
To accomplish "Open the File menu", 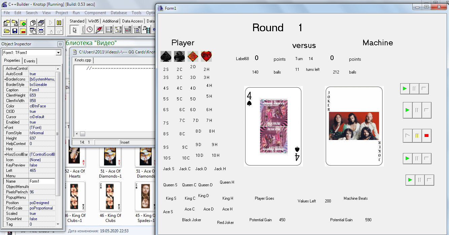I will pyautogui.click(x=7, y=13).
